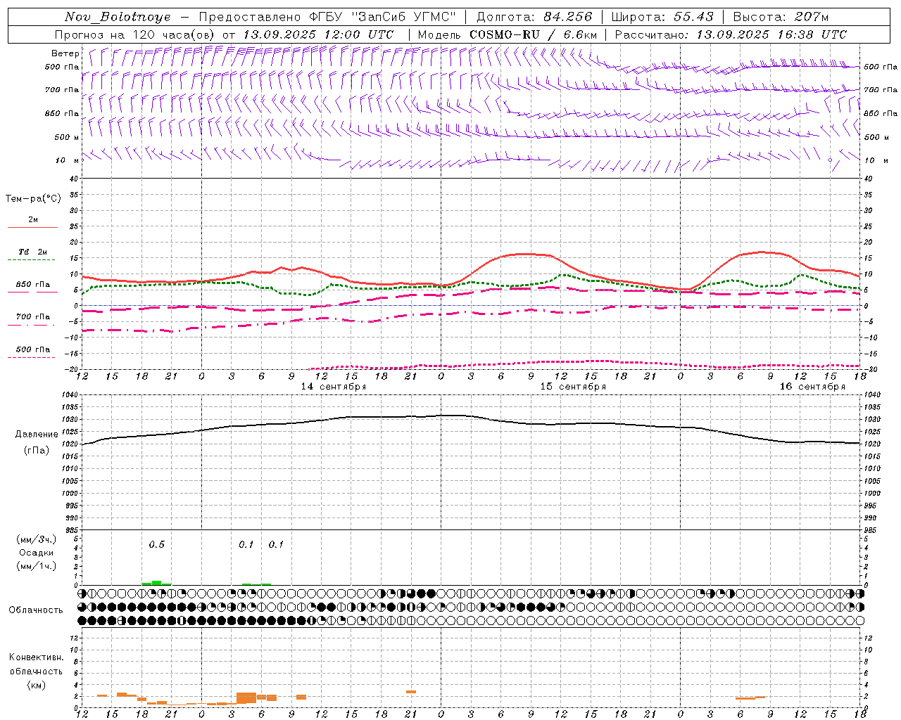Select the Долгота 84.256 longitude field
Viewport: 901px width, 720px height.
pyautogui.click(x=534, y=17)
